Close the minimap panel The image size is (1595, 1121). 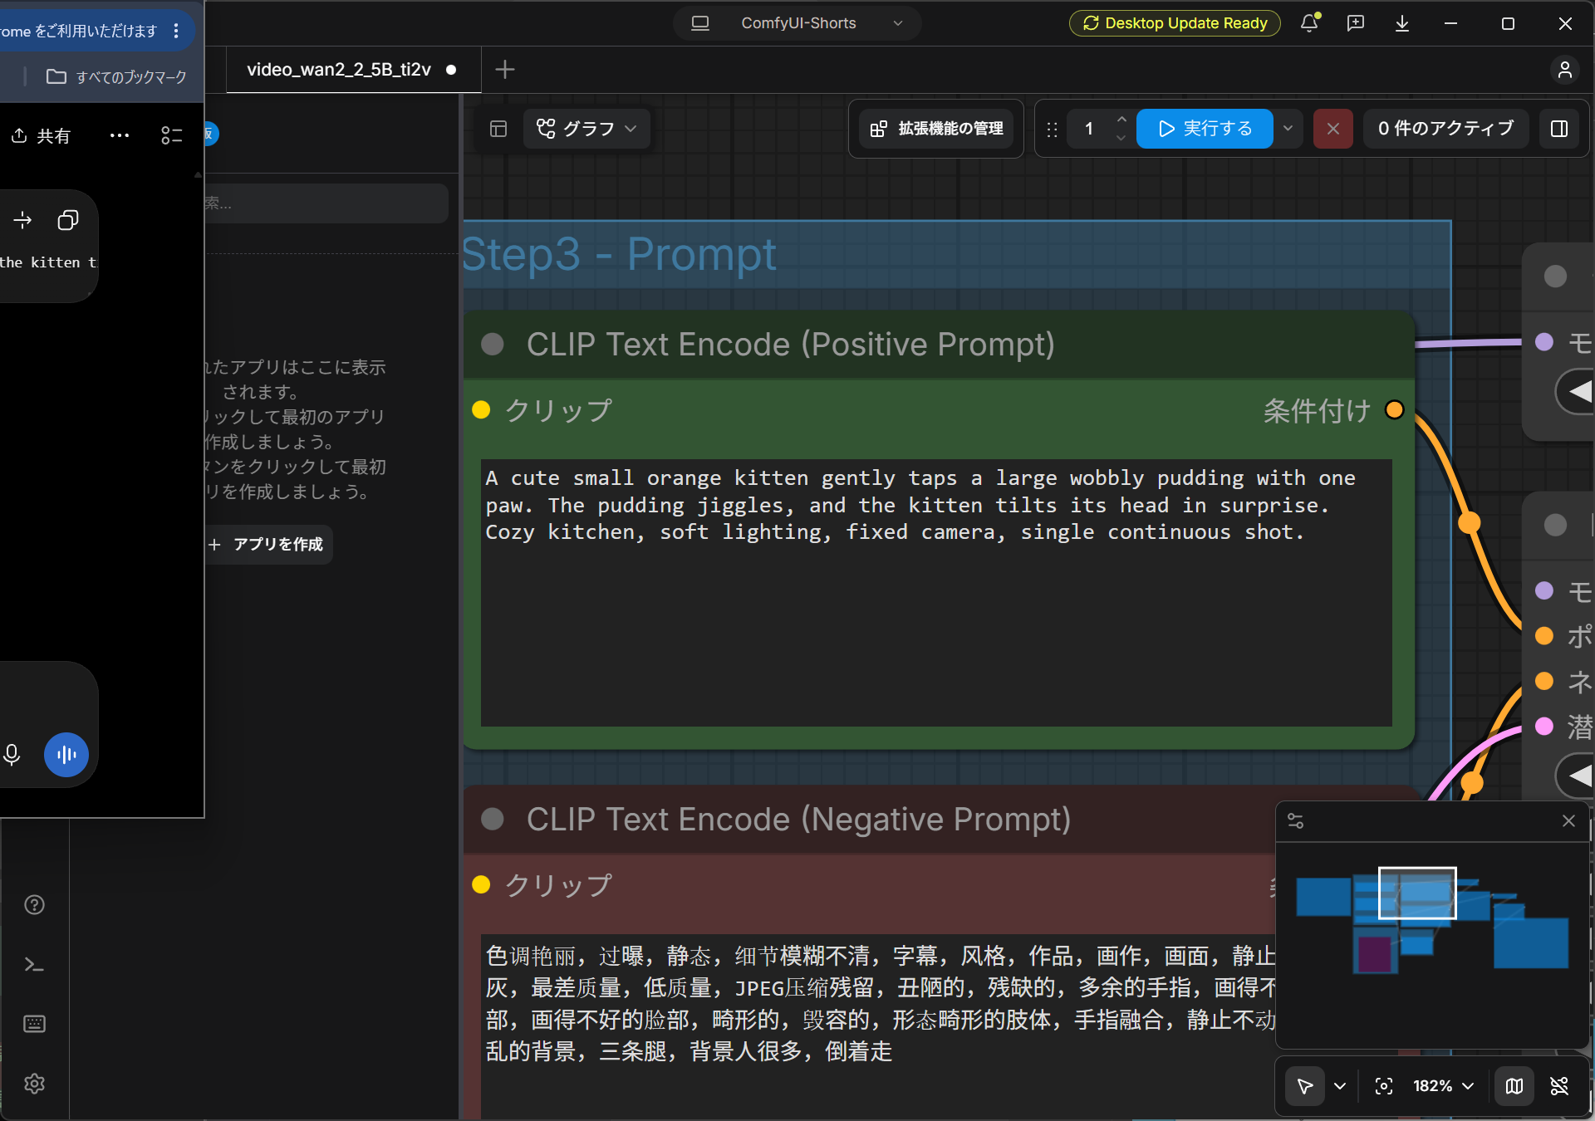pos(1568,821)
